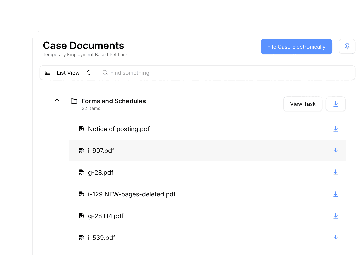This screenshot has width=362, height=255.
Task: Select the g-28.pdf file name
Action: pos(101,173)
